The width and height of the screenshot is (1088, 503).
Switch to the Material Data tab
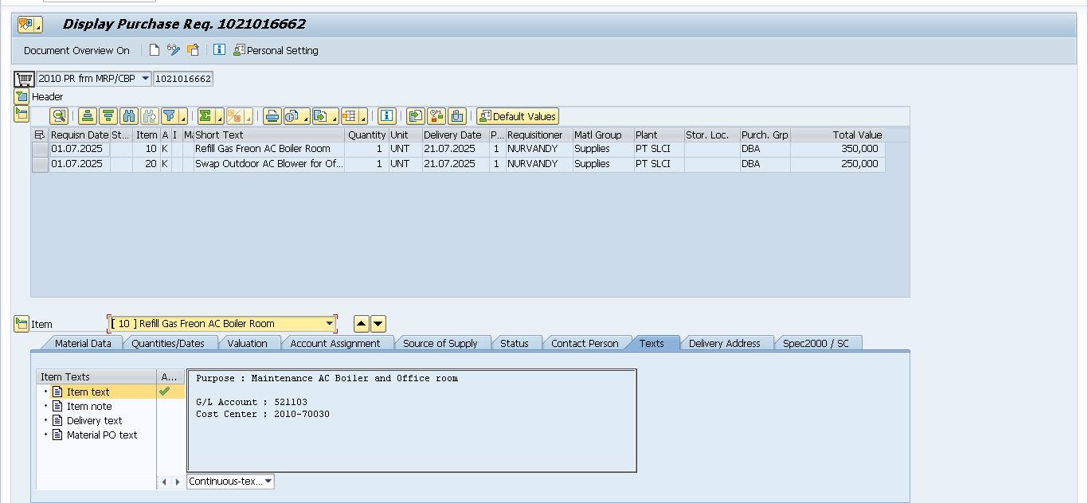click(83, 343)
